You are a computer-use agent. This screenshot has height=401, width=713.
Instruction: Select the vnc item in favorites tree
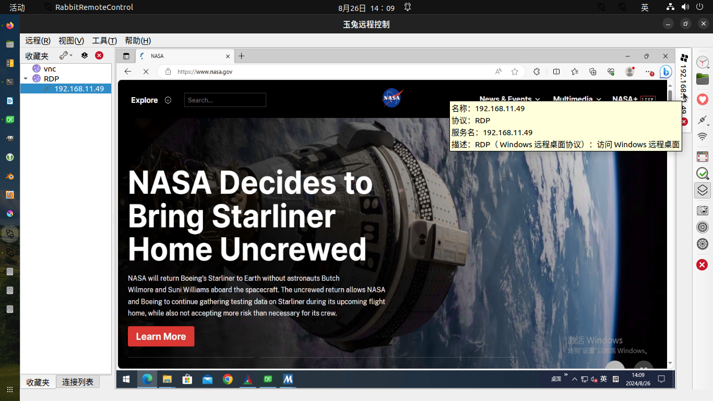tap(50, 69)
